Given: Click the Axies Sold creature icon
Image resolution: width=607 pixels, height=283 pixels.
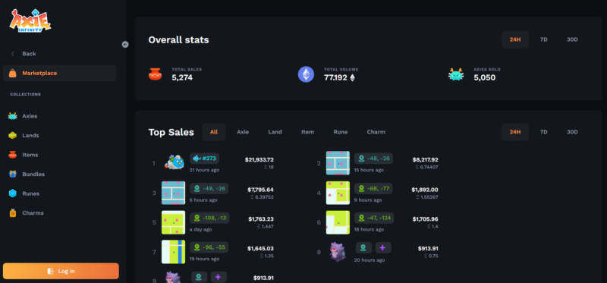Looking at the screenshot, I should coord(456,74).
